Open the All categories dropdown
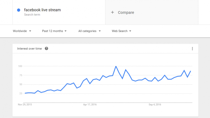 point(90,31)
